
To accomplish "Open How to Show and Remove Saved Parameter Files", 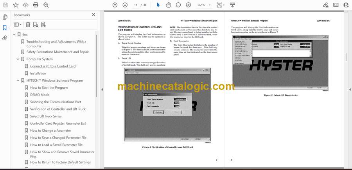I will point(62,154).
